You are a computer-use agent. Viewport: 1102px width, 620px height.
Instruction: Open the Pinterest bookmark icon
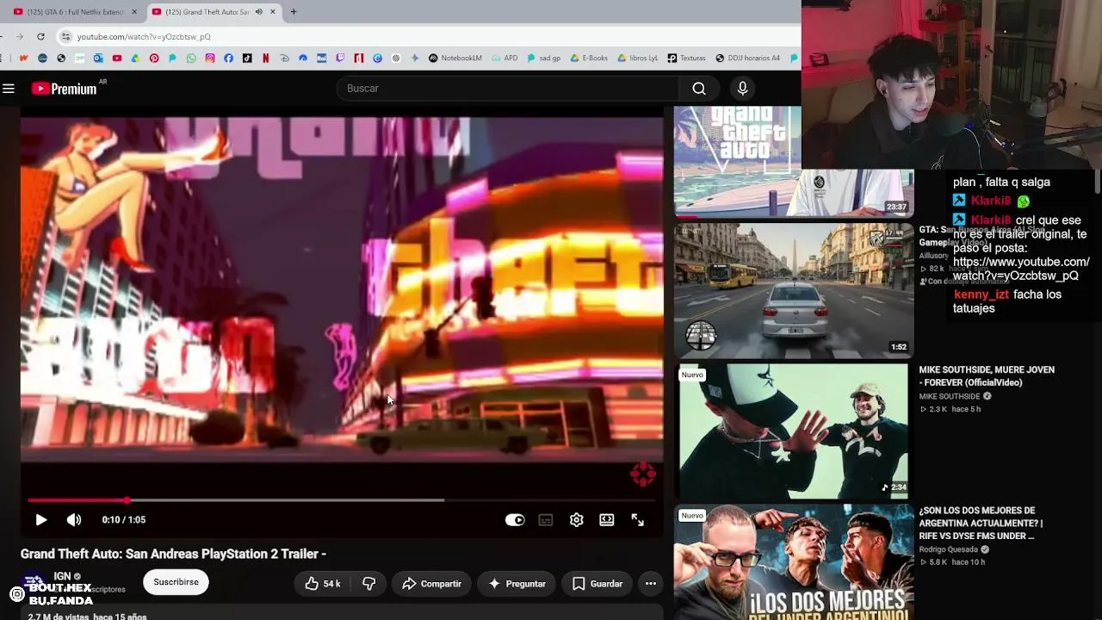point(154,59)
